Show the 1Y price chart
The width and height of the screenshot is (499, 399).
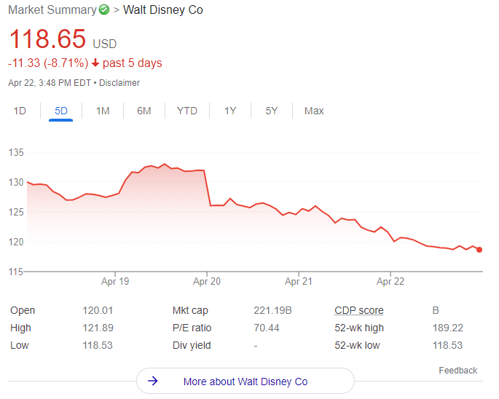230,111
